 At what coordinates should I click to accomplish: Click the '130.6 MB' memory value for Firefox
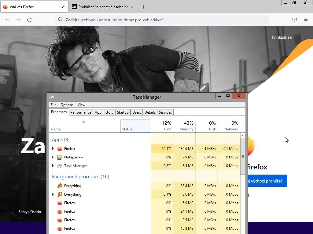pos(186,149)
